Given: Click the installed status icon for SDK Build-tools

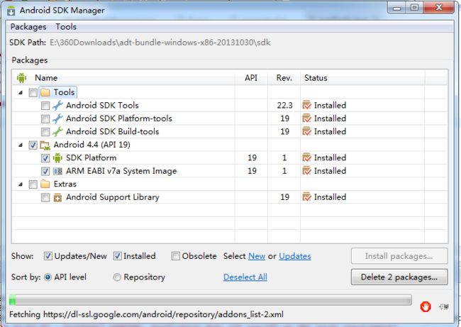Looking at the screenshot, I should click(306, 131).
